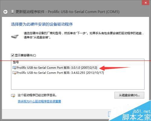This screenshot has width=151, height=121.
Task: Click the driver icon for version 3.0.1.0
Action: click(x=14, y=68)
